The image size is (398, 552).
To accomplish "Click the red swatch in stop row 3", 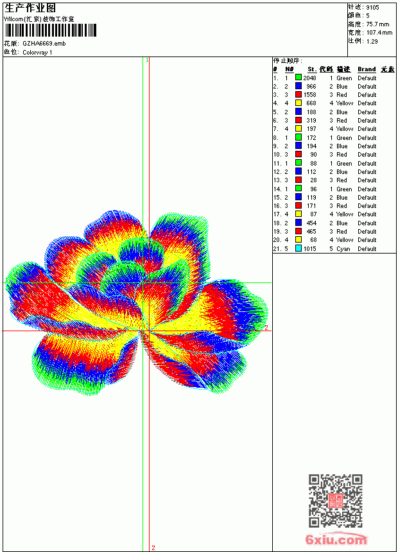I will pyautogui.click(x=298, y=94).
